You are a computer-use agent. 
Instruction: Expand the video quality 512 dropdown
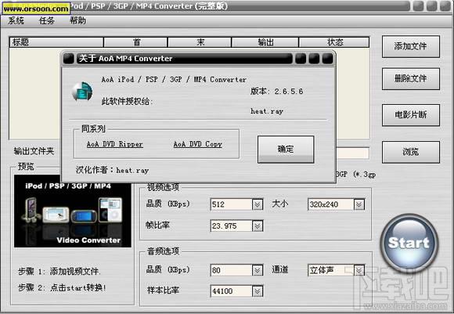click(x=258, y=204)
